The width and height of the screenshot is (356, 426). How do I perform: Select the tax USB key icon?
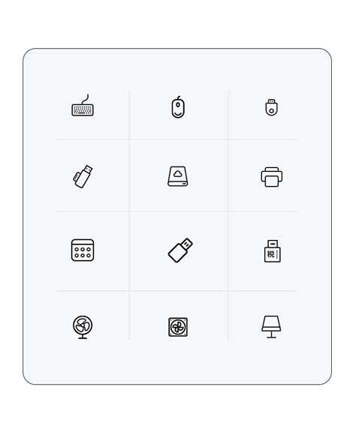(x=272, y=251)
